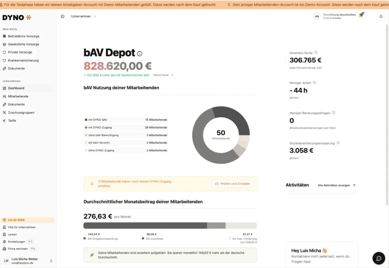Click the mid-gray AG-Zuschuss bar segment
This screenshot has height=268, width=389.
click(x=216, y=226)
